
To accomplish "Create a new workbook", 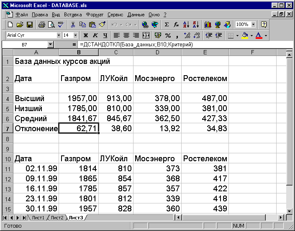I will pos(10,25).
